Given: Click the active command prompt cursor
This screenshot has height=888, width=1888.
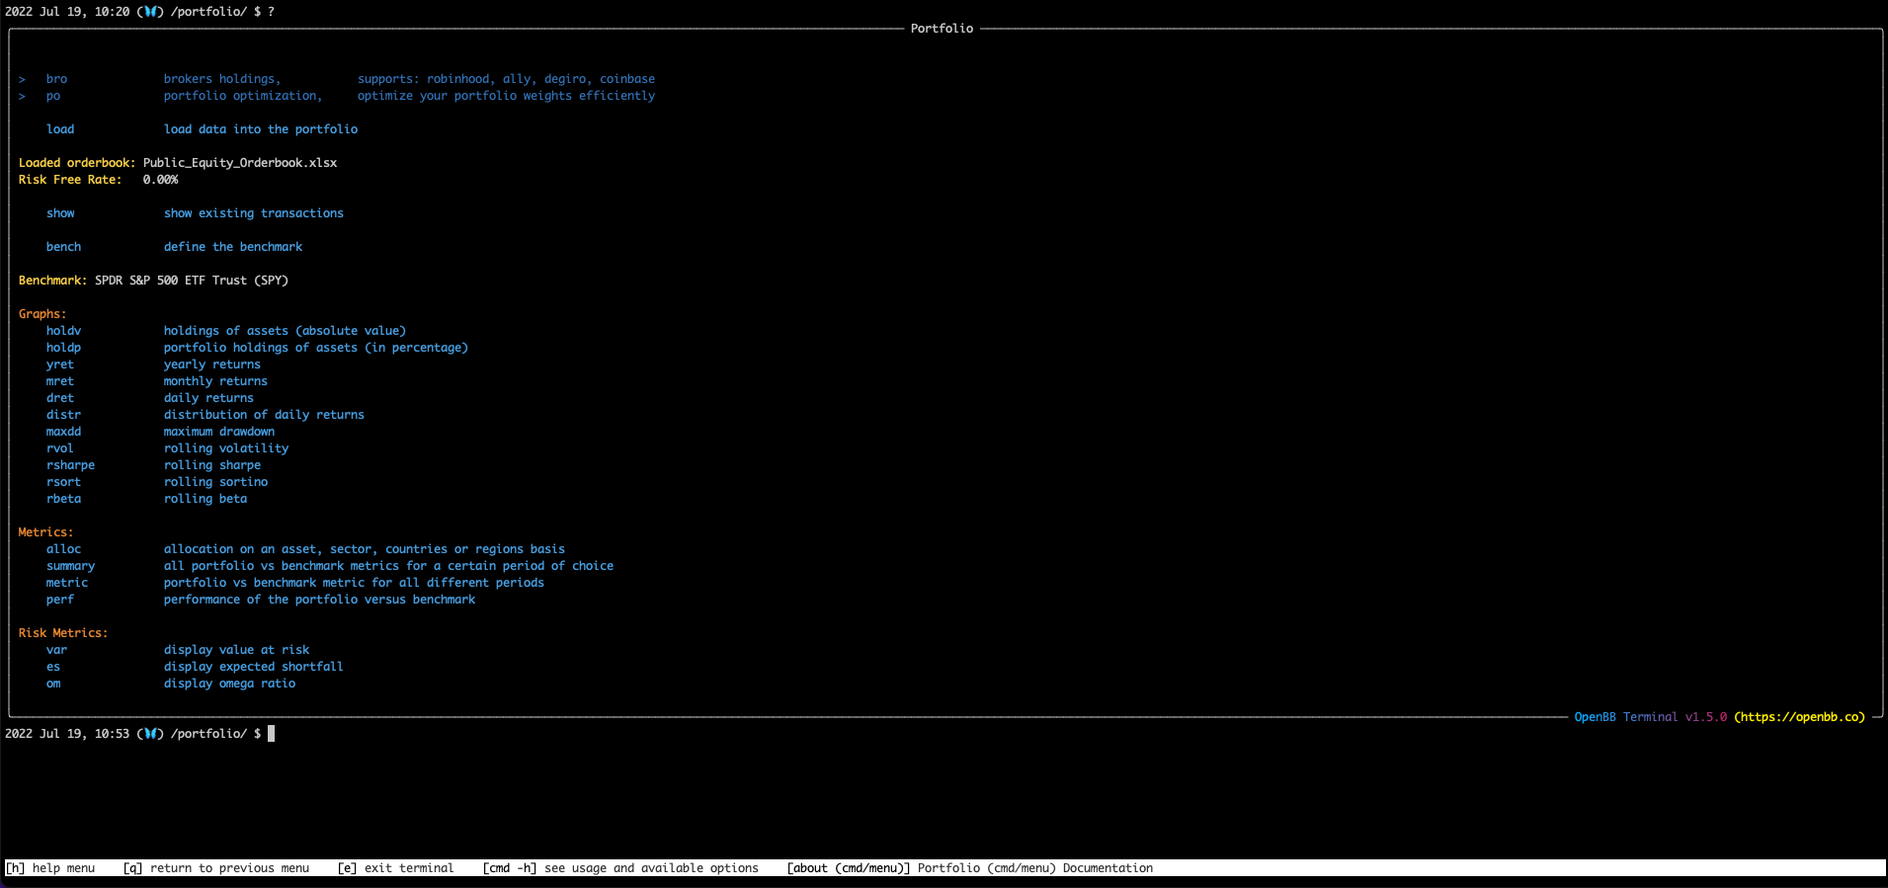Looking at the screenshot, I should pyautogui.click(x=272, y=734).
